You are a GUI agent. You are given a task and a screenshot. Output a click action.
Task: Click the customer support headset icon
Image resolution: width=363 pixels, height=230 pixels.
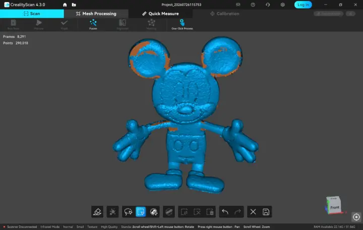coord(268,5)
